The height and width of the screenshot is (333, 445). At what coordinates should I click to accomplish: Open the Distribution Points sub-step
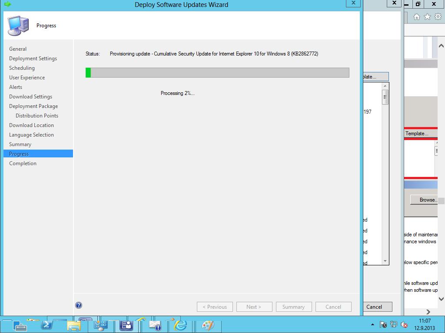[37, 116]
